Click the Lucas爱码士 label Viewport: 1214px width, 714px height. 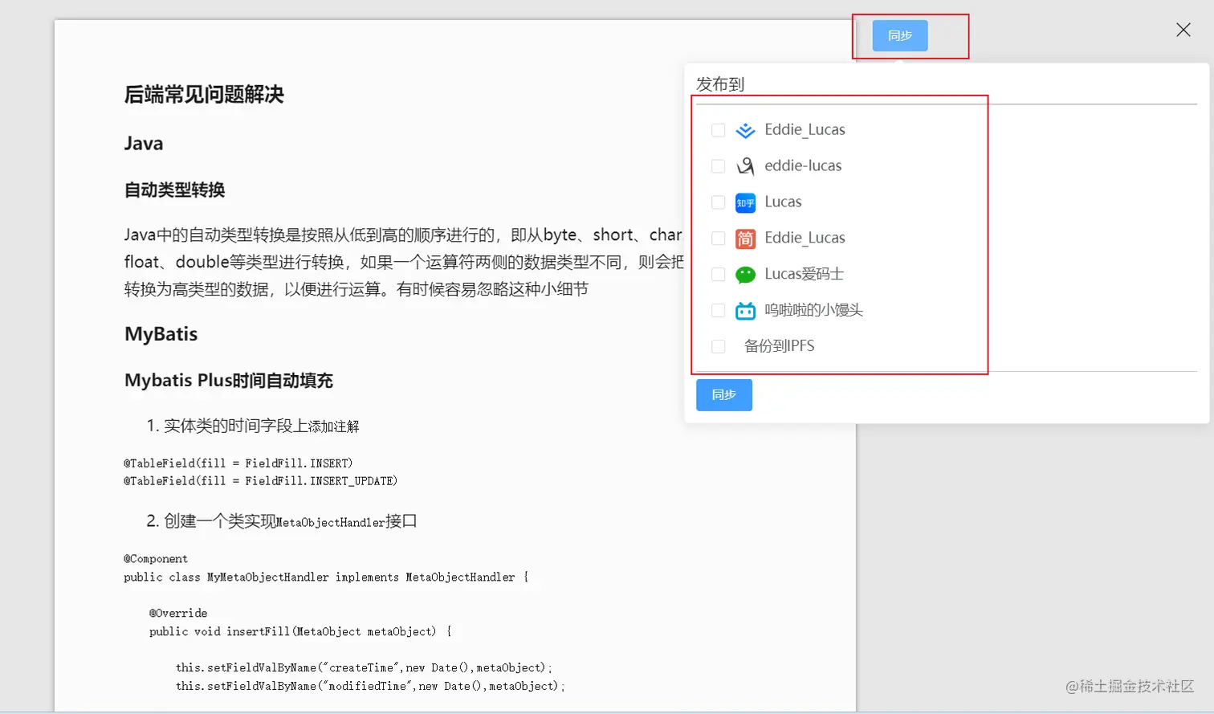point(804,274)
